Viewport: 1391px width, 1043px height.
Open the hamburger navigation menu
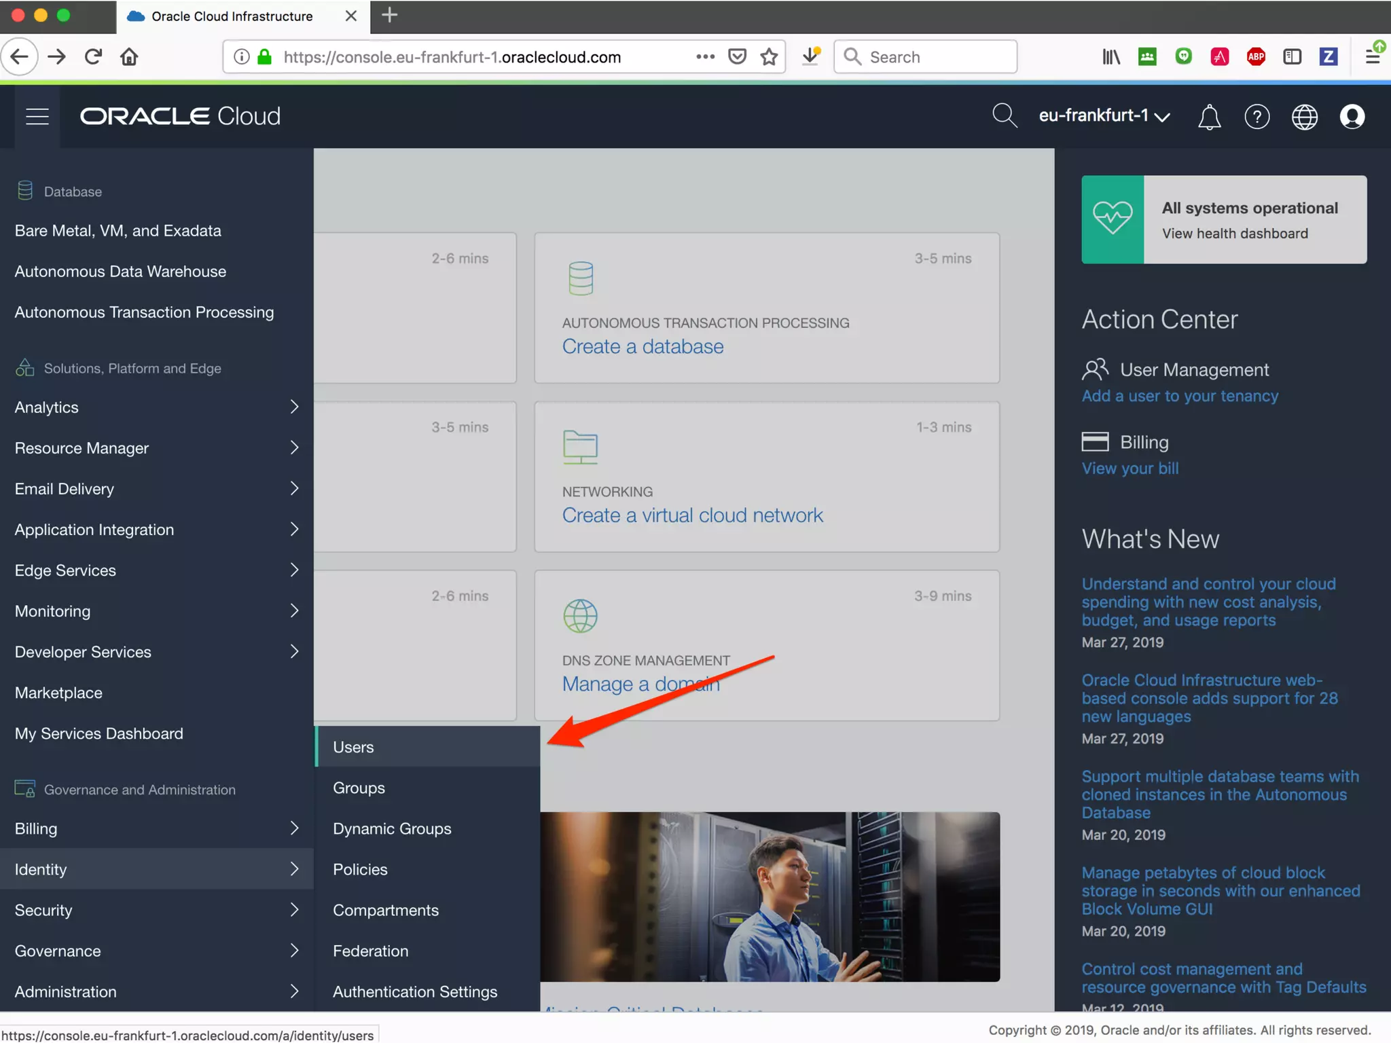coord(37,116)
